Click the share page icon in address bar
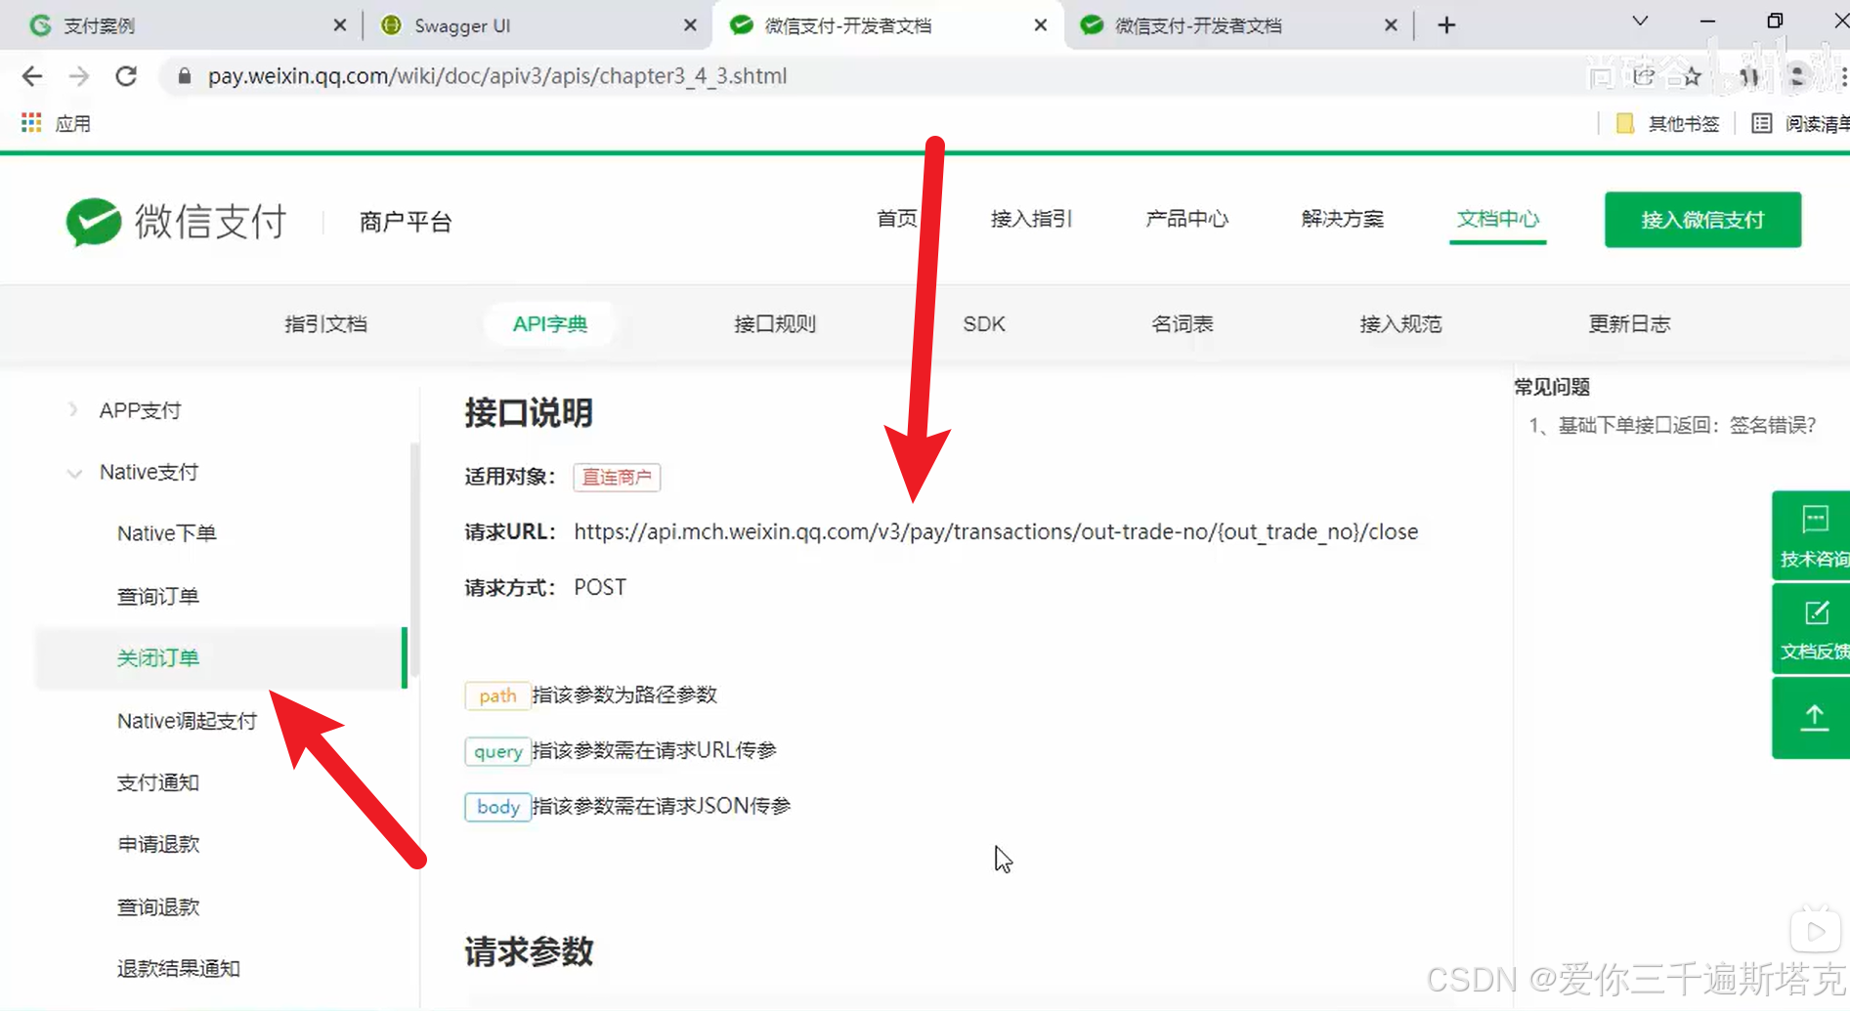This screenshot has width=1850, height=1011. [1644, 76]
